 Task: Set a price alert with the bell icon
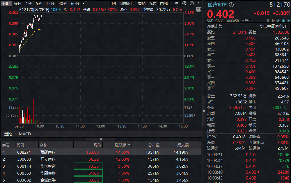(x=283, y=21)
